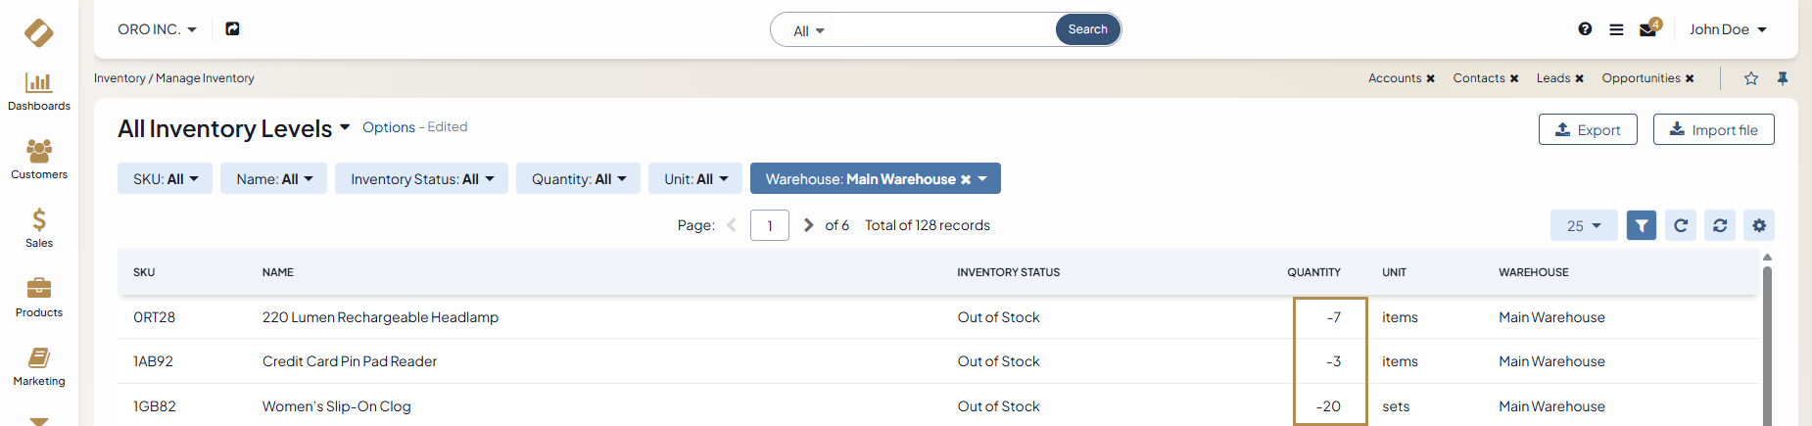Click the Export button
The height and width of the screenshot is (426, 1812).
(1588, 129)
